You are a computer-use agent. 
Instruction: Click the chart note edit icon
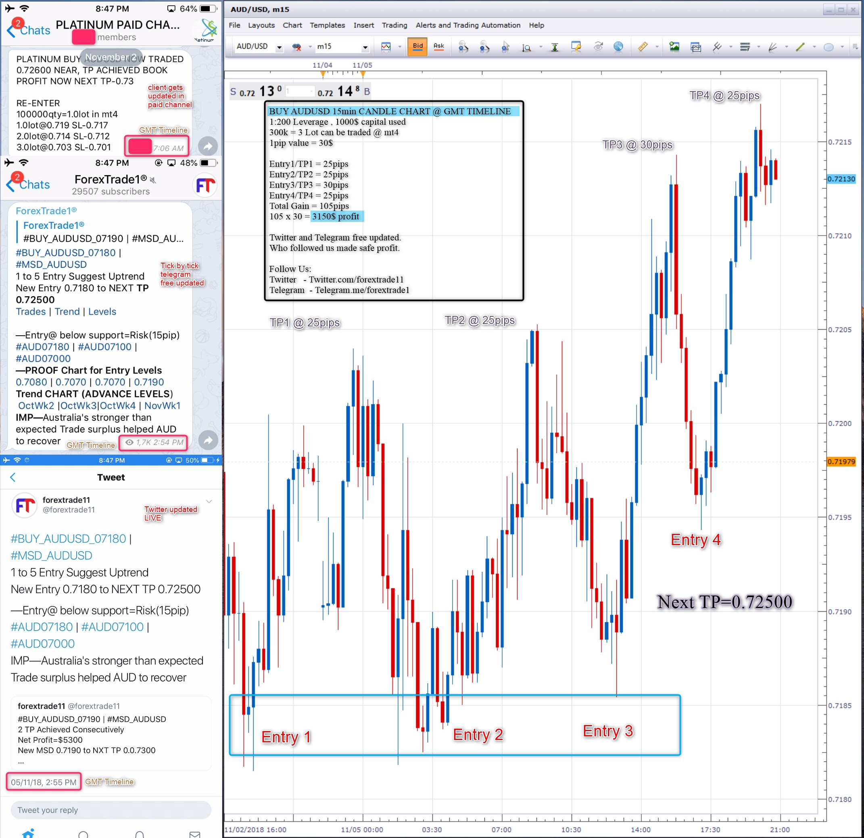tap(576, 47)
